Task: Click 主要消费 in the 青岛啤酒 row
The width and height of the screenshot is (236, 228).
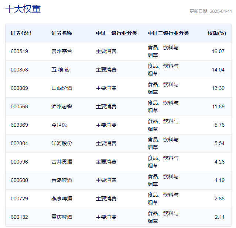Action: click(106, 180)
